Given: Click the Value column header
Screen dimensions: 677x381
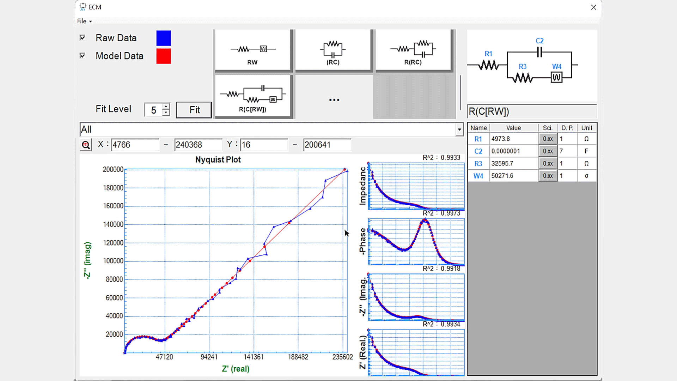Looking at the screenshot, I should click(x=513, y=128).
